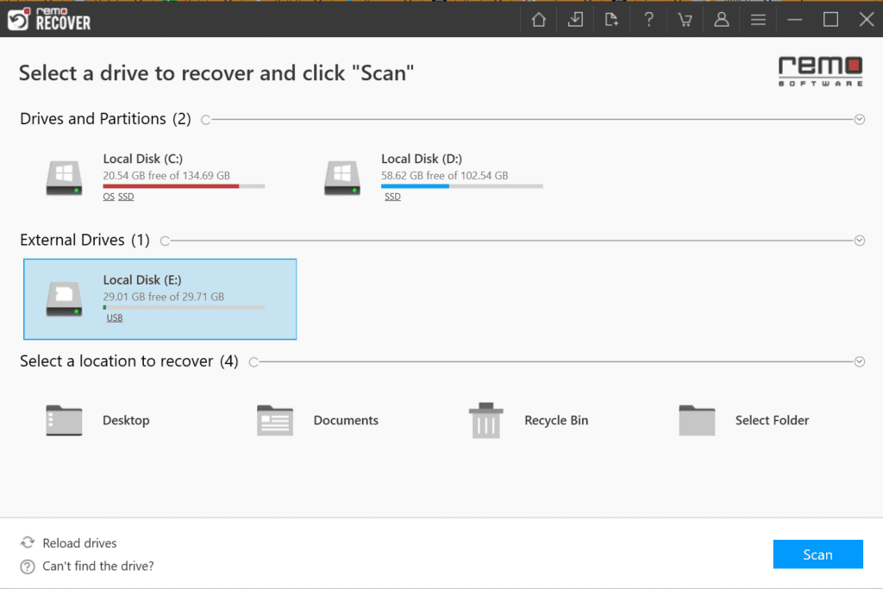
Task: Open the hamburger menu
Action: pyautogui.click(x=758, y=18)
